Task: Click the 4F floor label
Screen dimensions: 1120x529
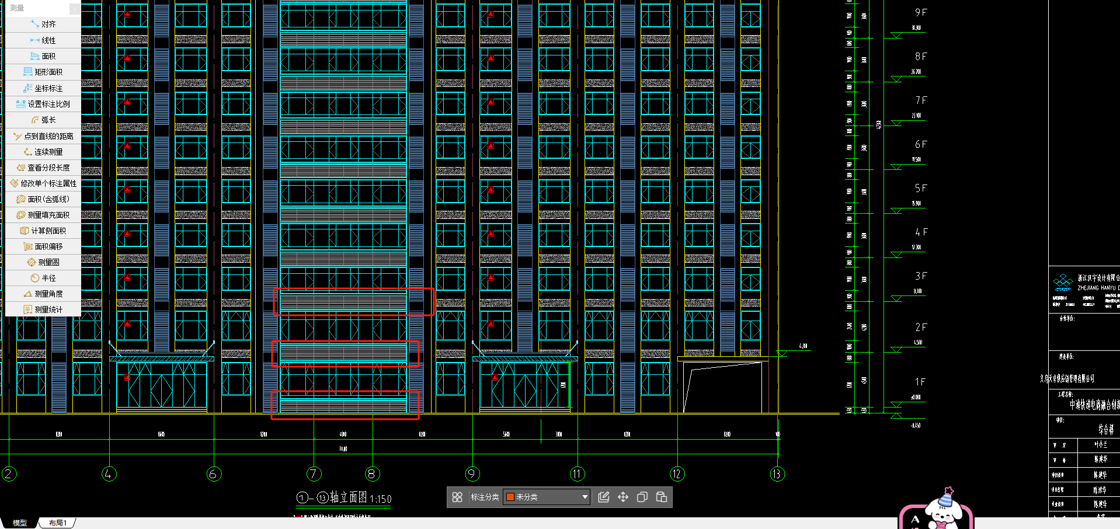Action: coord(921,232)
